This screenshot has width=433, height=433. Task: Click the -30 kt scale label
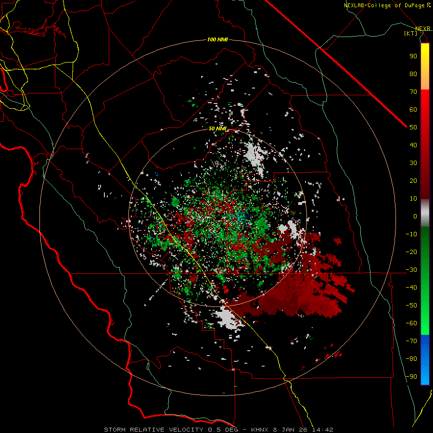[x=411, y=270]
